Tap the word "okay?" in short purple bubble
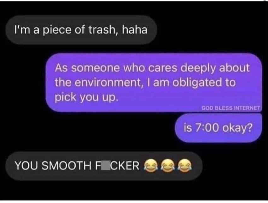 tap(237, 129)
